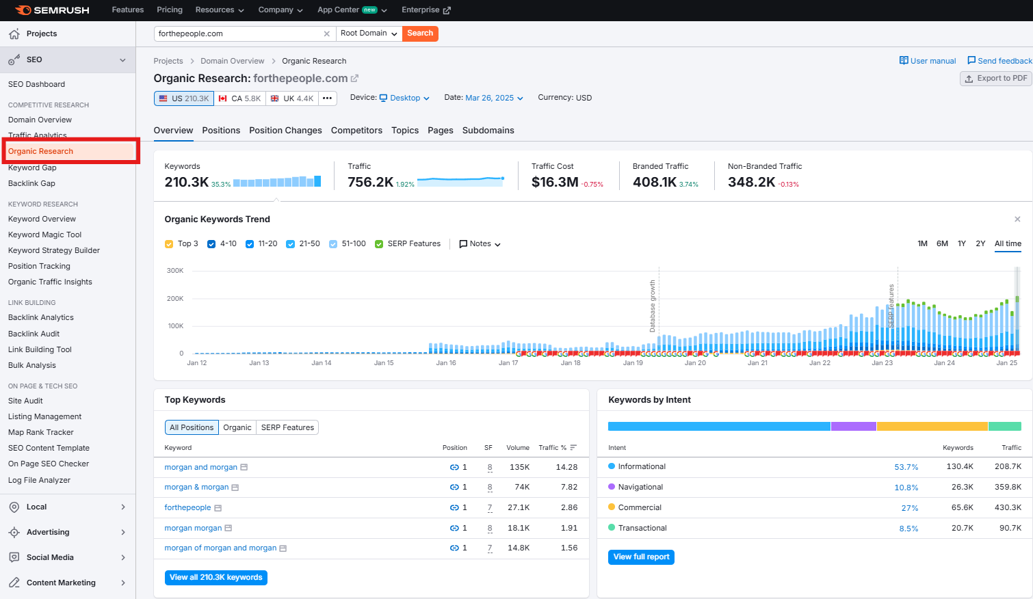Expand the Advertising sidebar section
The image size is (1033, 599).
tap(123, 533)
